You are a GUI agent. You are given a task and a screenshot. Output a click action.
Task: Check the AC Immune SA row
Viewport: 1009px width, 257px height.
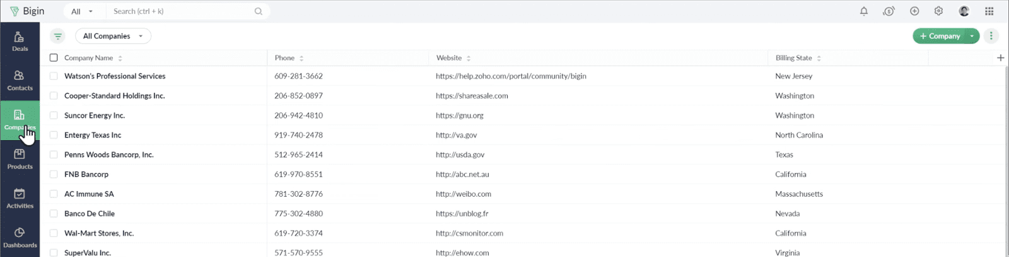(x=54, y=194)
